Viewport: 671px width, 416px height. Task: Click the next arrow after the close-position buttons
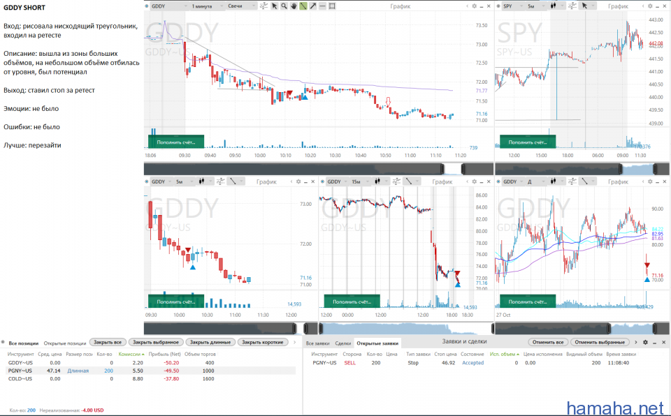[x=294, y=342]
